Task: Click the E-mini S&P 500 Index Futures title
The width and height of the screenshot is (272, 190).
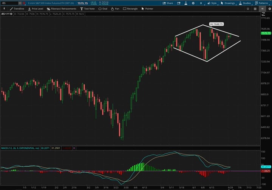Action: click(x=51, y=3)
